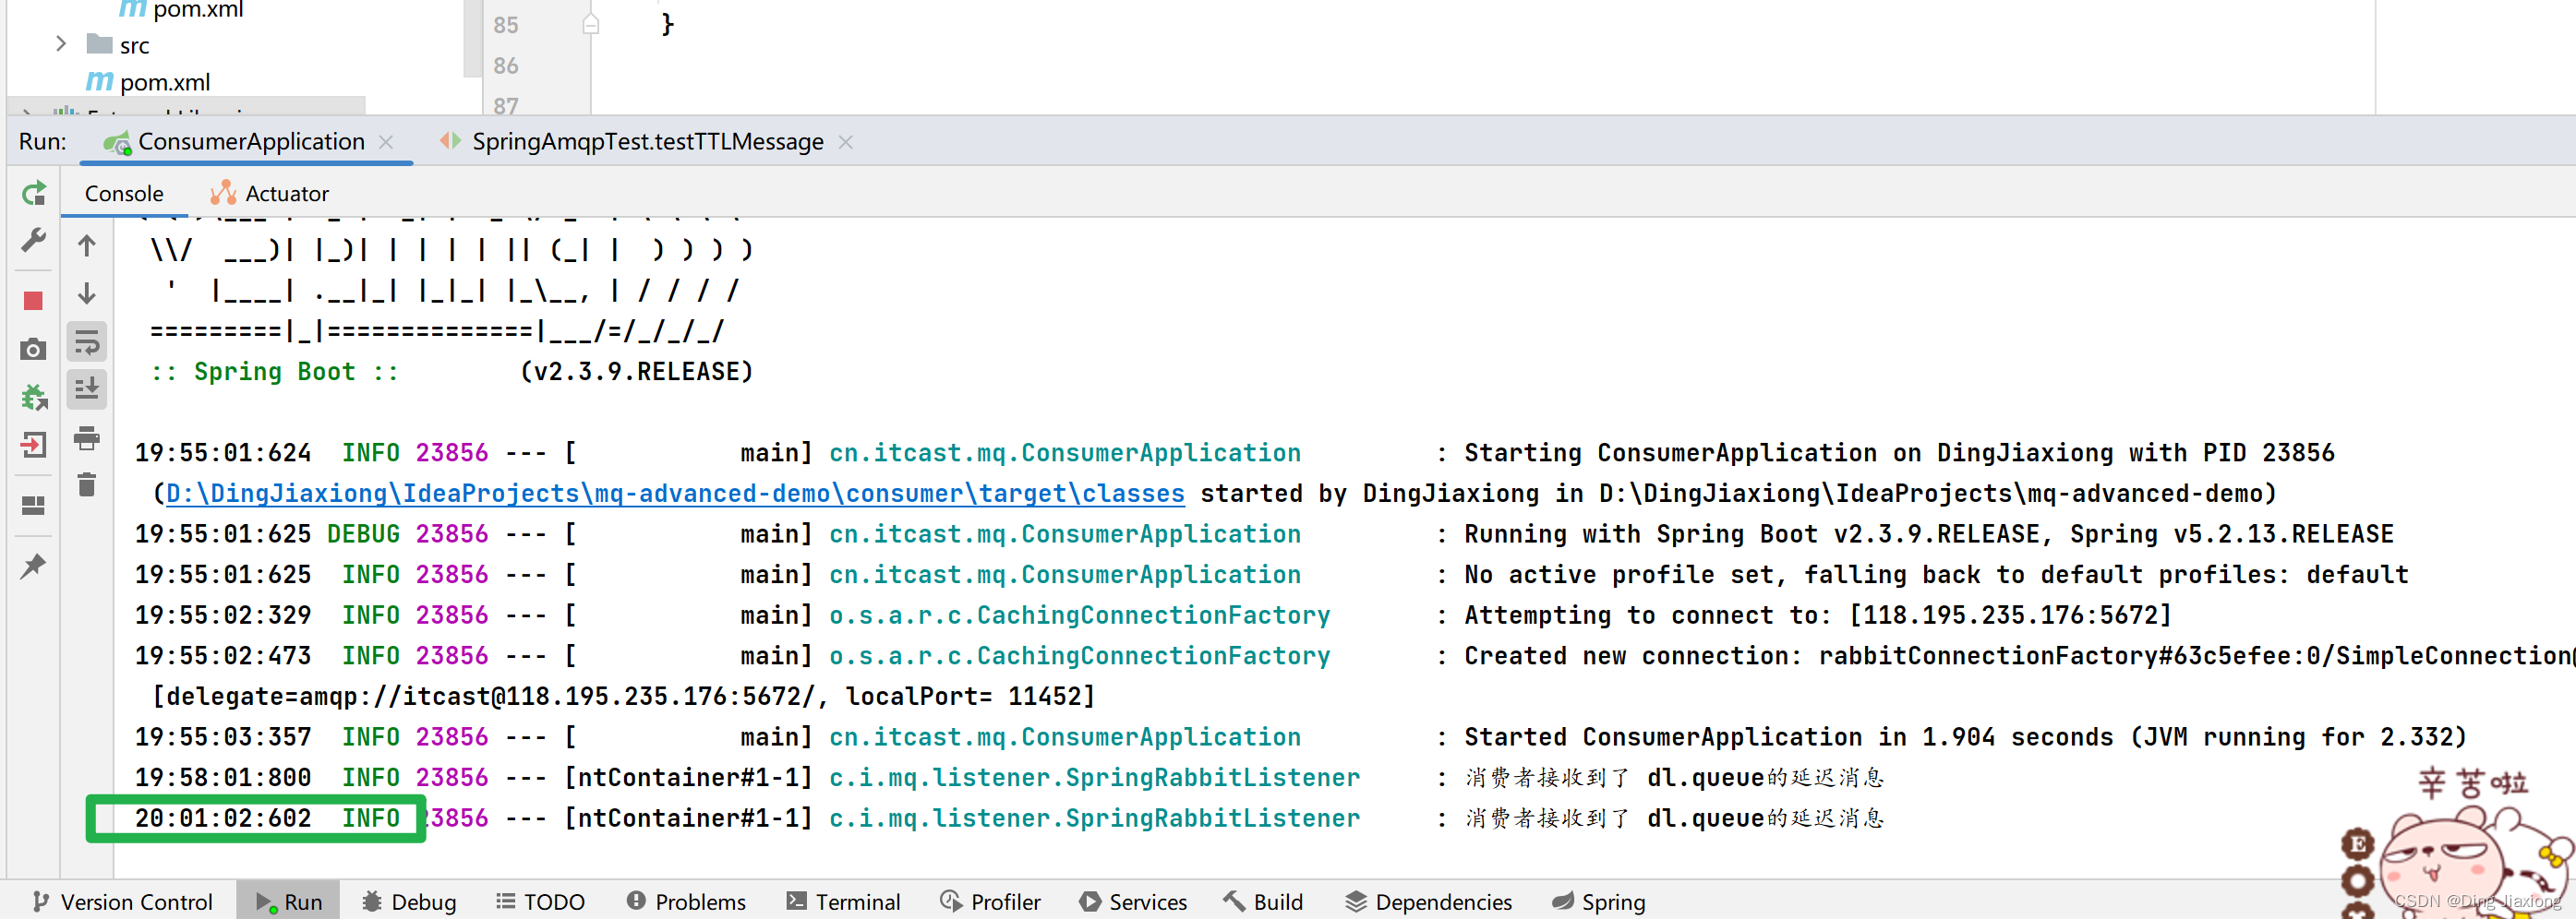Close the SpringAmqpTest.testTTLMessage run tab
Screen dimensions: 2576x919
[846, 143]
